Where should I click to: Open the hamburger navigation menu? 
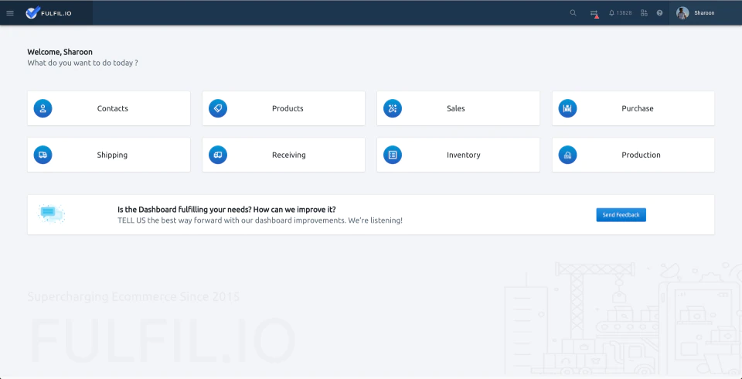[x=10, y=13]
